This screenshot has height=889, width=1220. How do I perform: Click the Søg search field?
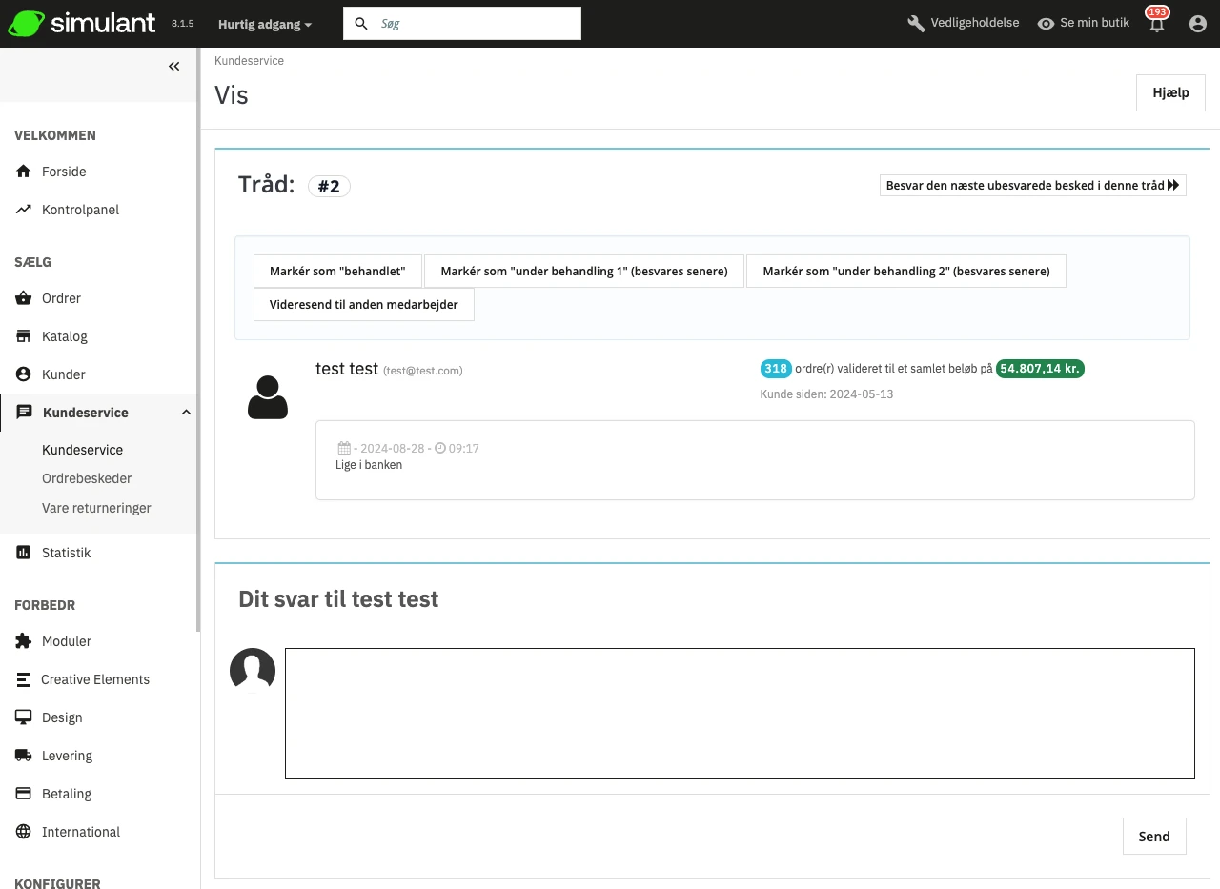tap(474, 24)
